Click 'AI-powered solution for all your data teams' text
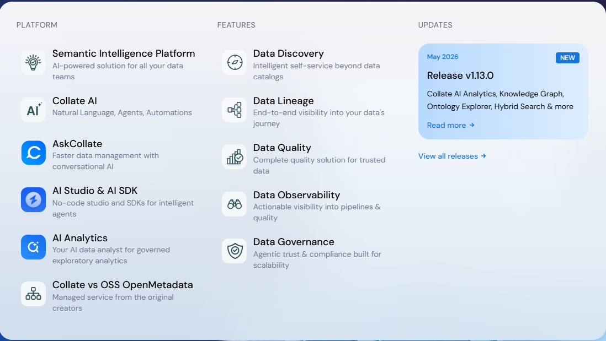 coord(118,72)
